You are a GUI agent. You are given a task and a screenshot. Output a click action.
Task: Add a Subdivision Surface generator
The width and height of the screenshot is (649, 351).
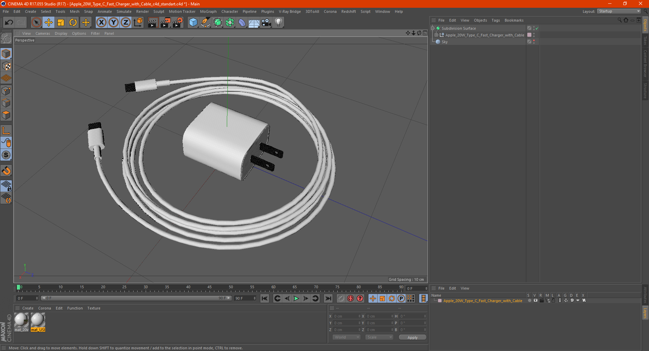[x=218, y=23]
